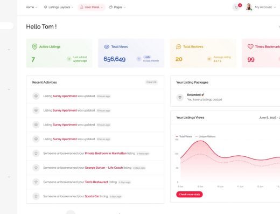The width and height of the screenshot is (280, 214).
Task: Click star icon in Tom's Restaurant row
Action: (x=36, y=182)
